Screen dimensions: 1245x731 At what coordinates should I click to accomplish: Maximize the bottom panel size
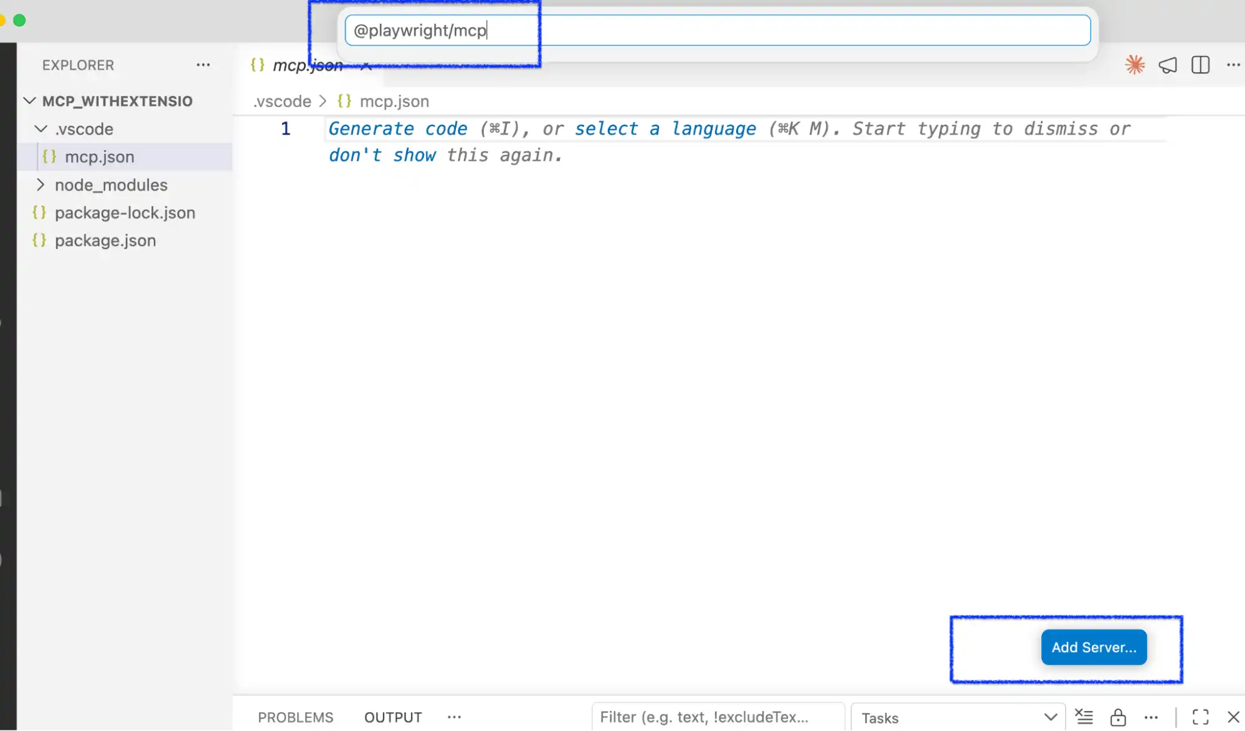click(1200, 717)
